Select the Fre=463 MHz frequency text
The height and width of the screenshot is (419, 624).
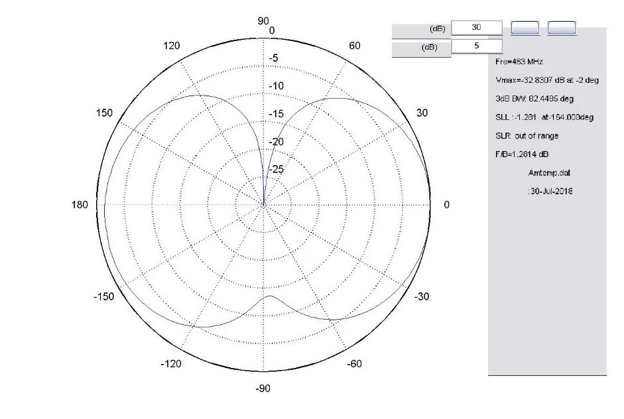coord(519,62)
